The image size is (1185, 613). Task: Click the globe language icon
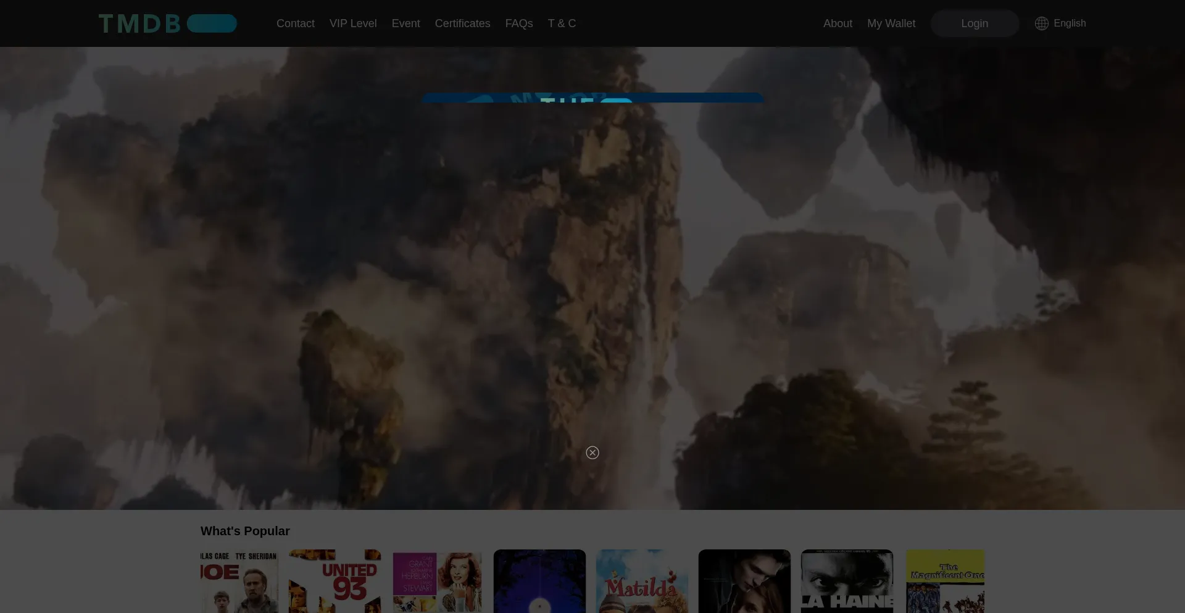click(x=1041, y=23)
